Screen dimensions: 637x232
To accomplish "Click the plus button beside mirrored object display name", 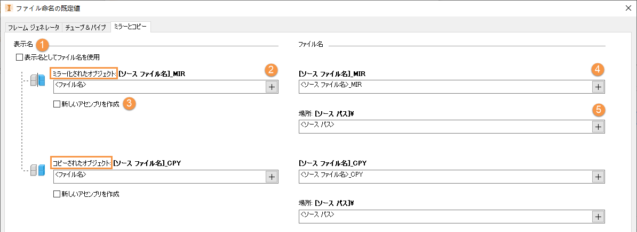I will (x=272, y=87).
